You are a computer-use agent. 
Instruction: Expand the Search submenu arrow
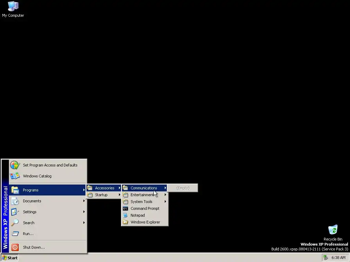(84, 222)
